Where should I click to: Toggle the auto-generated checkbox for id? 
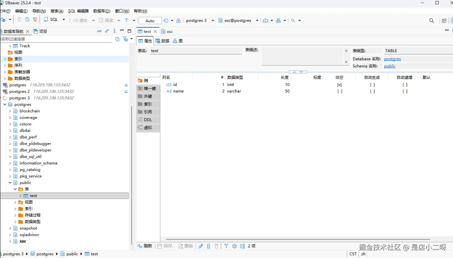372,85
